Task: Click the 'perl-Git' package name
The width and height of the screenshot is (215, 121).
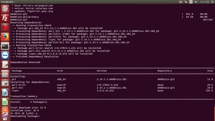Action: (x=17, y=88)
